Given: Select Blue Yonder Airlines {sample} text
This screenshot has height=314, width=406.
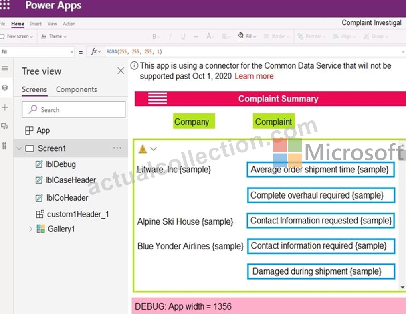Looking at the screenshot, I should click(x=190, y=246).
